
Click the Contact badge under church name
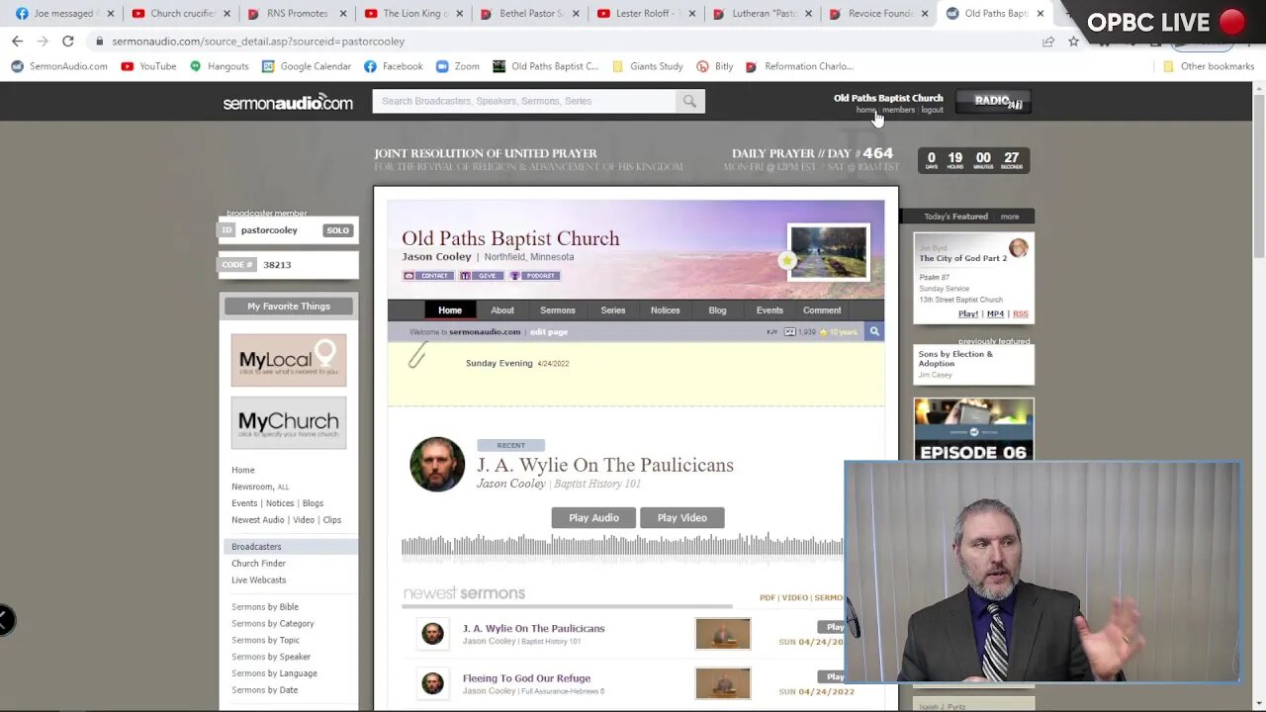428,276
